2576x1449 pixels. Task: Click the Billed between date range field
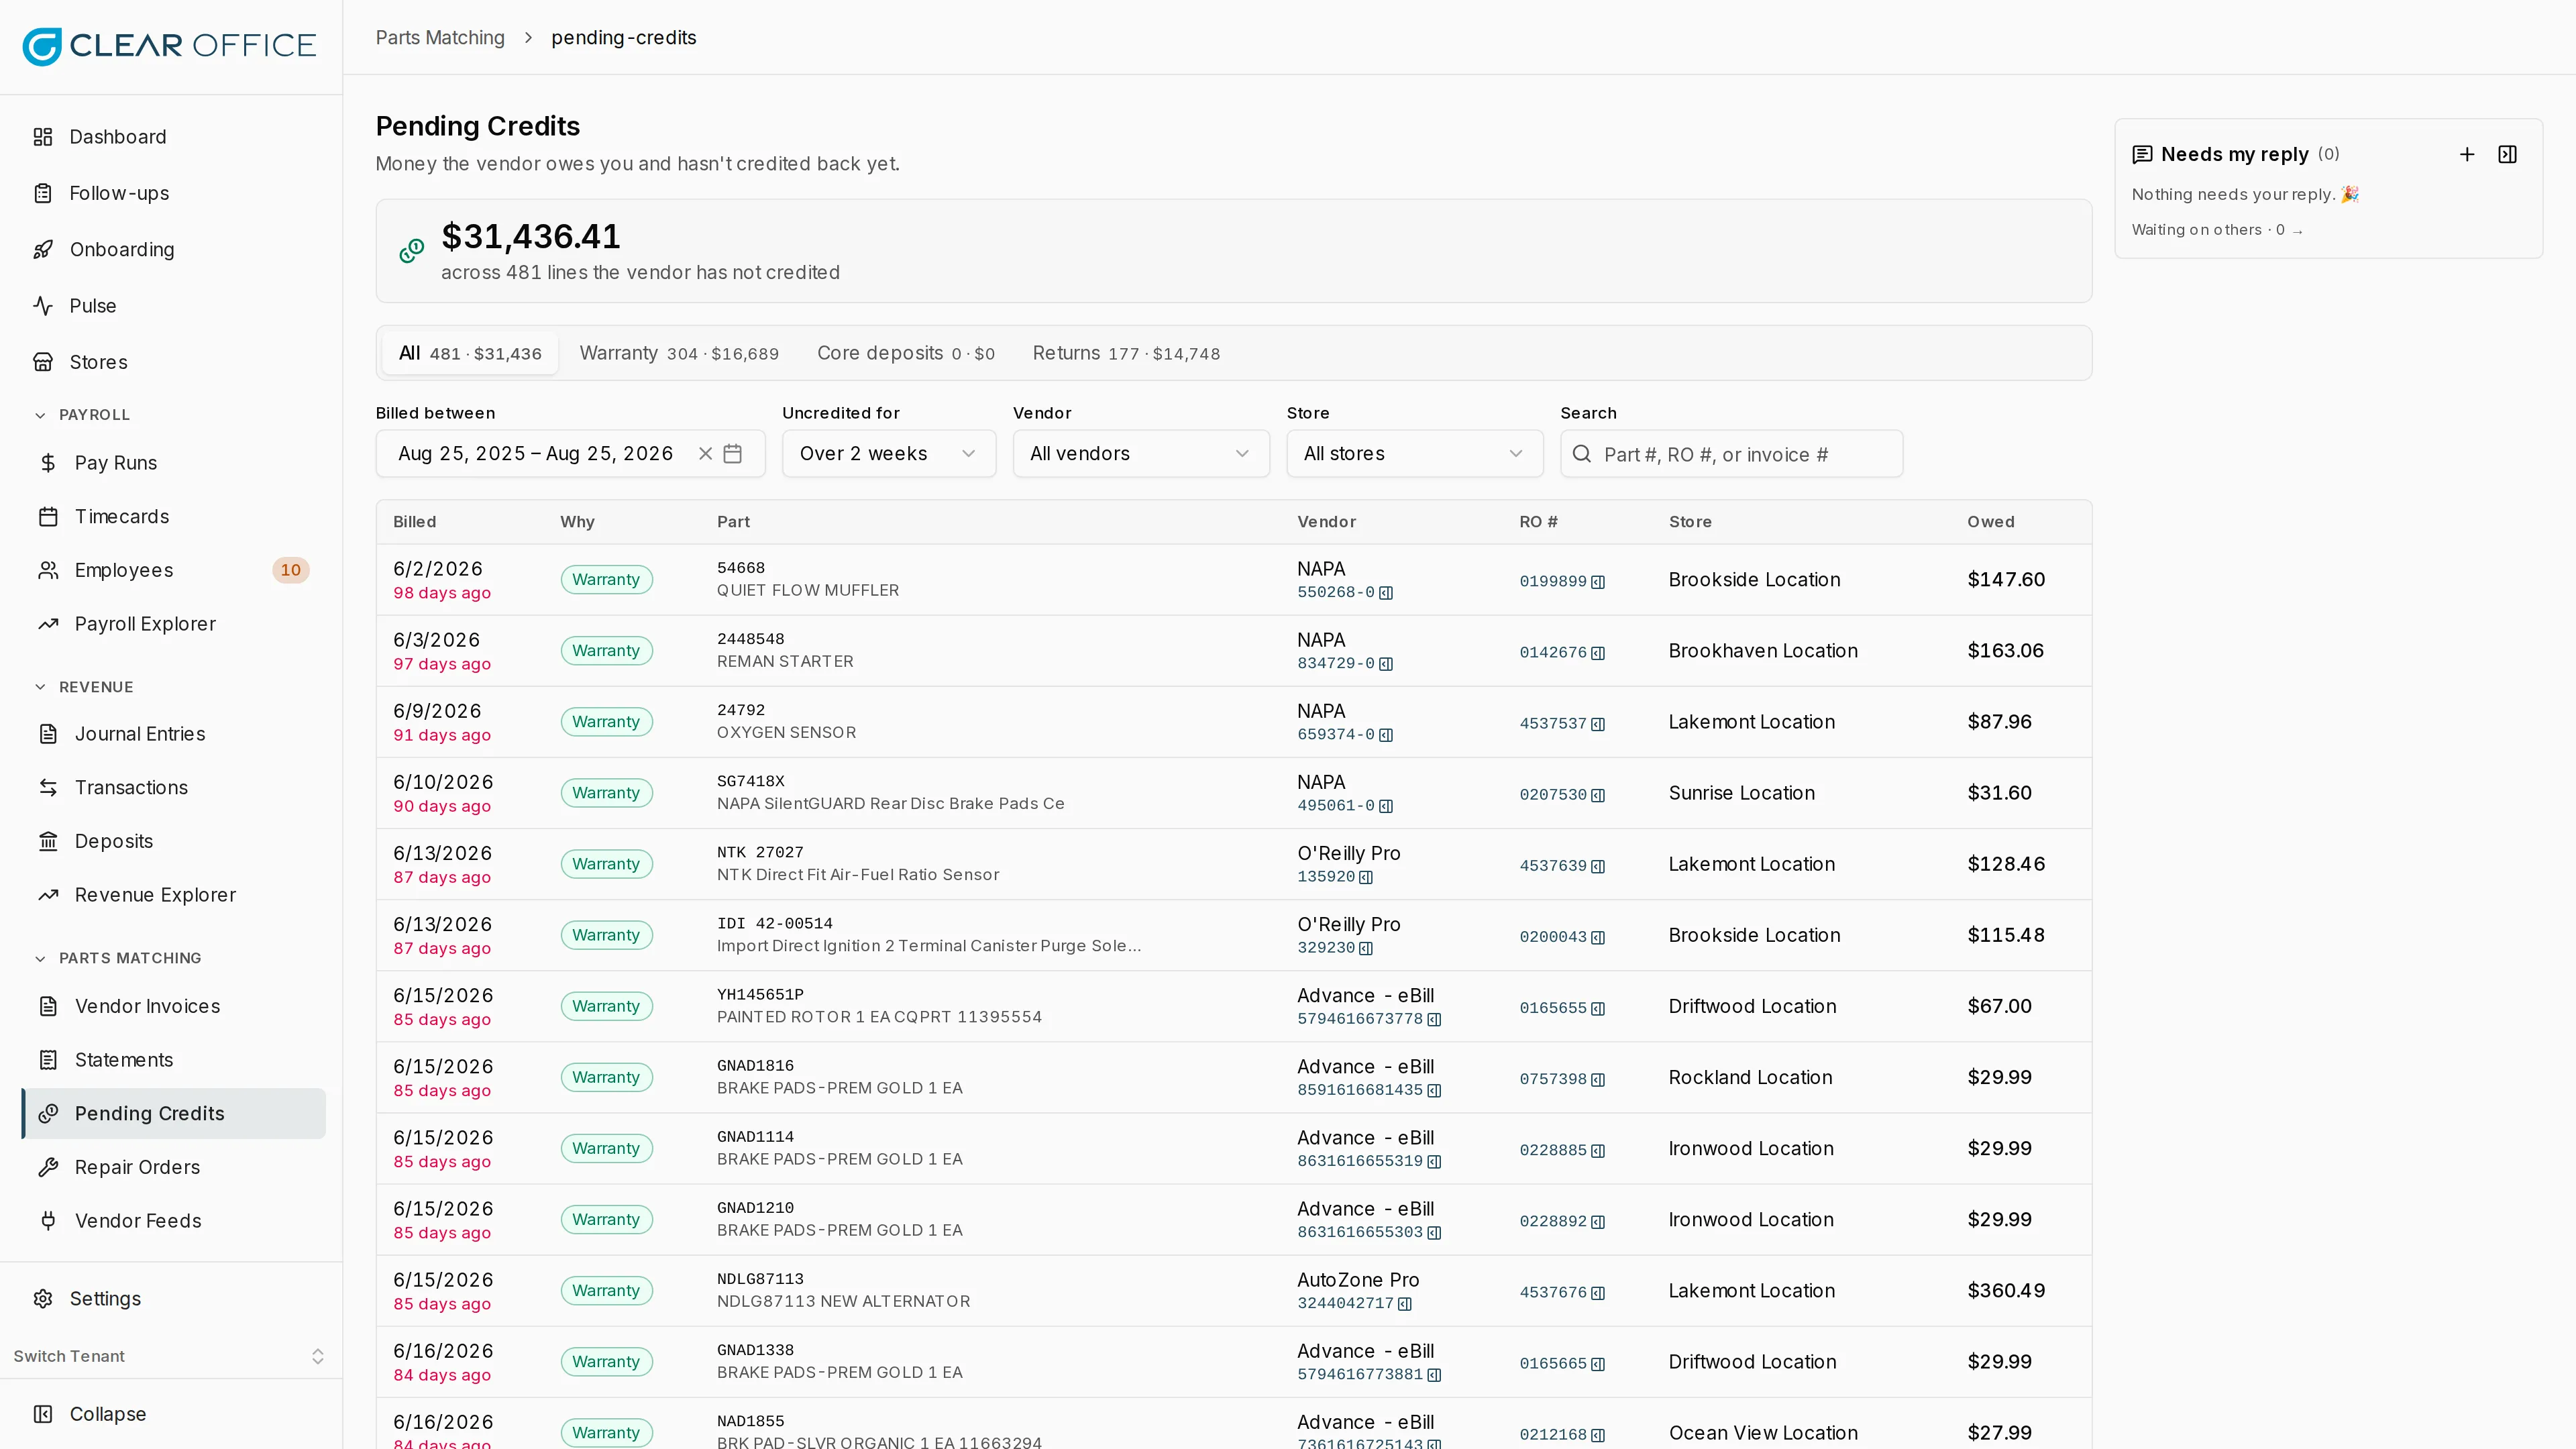point(570,454)
